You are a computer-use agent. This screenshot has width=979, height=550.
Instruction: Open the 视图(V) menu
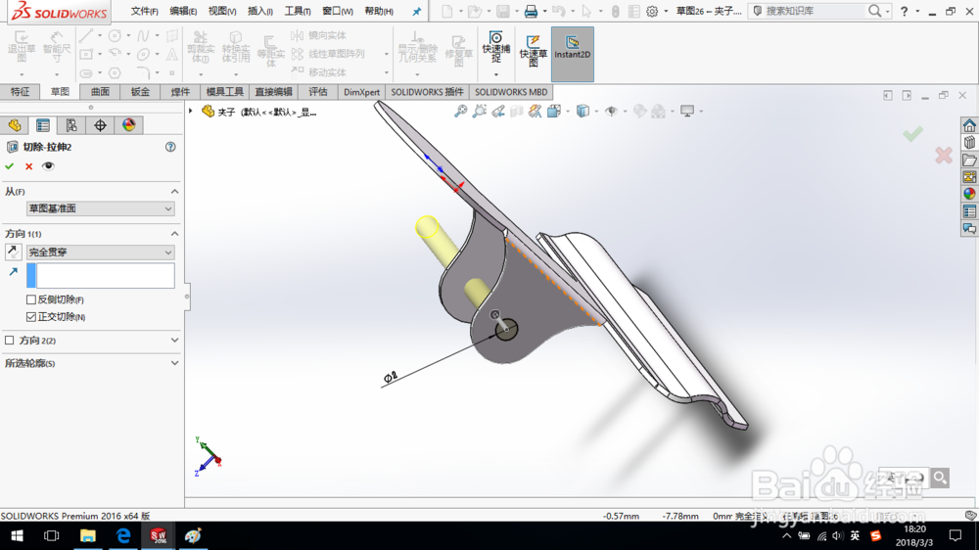click(221, 11)
